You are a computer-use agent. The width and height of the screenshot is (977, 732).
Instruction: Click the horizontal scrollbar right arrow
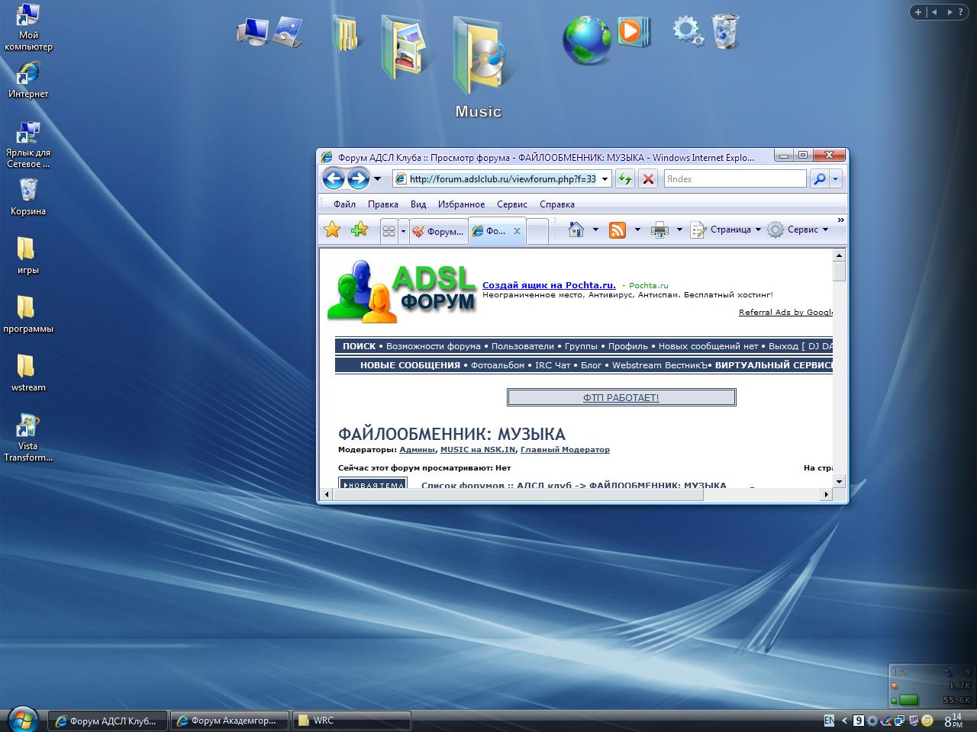tap(826, 495)
